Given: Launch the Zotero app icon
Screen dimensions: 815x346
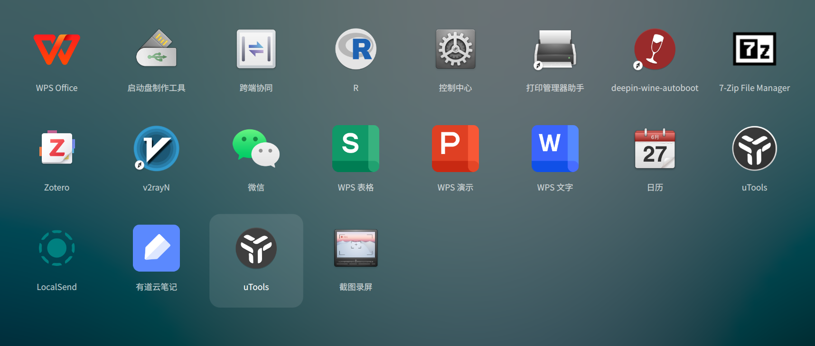Looking at the screenshot, I should (x=57, y=148).
